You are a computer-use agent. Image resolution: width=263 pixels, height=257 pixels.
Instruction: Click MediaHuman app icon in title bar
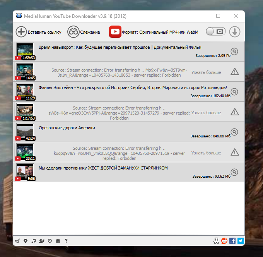tap(19, 16)
